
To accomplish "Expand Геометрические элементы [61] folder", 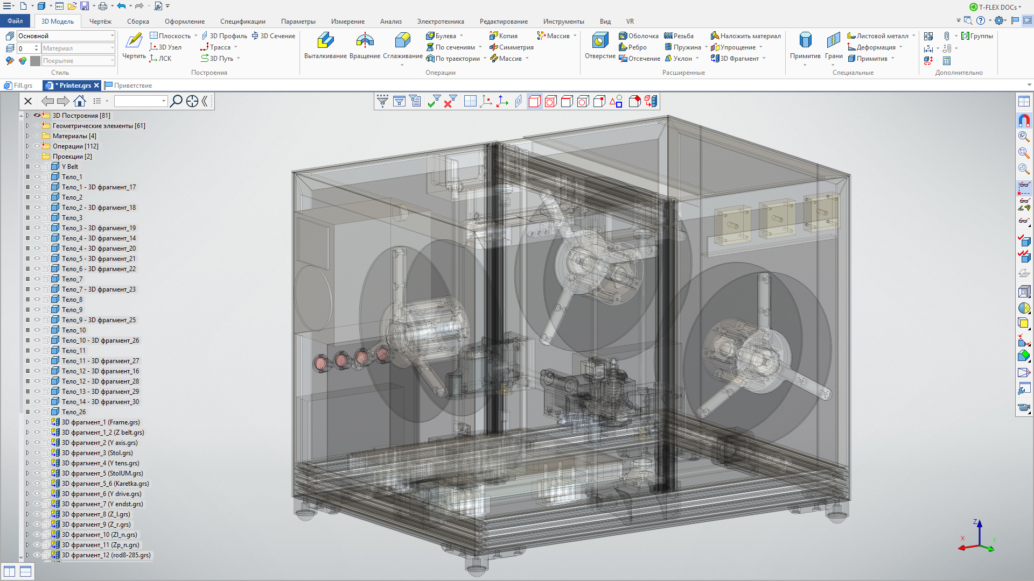I will (27, 126).
